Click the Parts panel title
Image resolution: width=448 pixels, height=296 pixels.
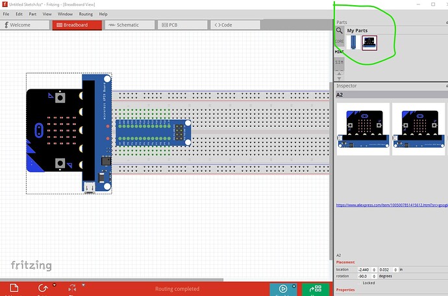pyautogui.click(x=342, y=22)
